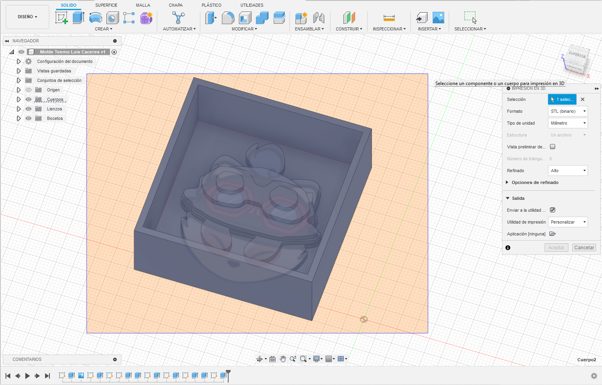Image resolution: width=602 pixels, height=385 pixels.
Task: Open the Display Settings dropdown
Action: point(318,359)
